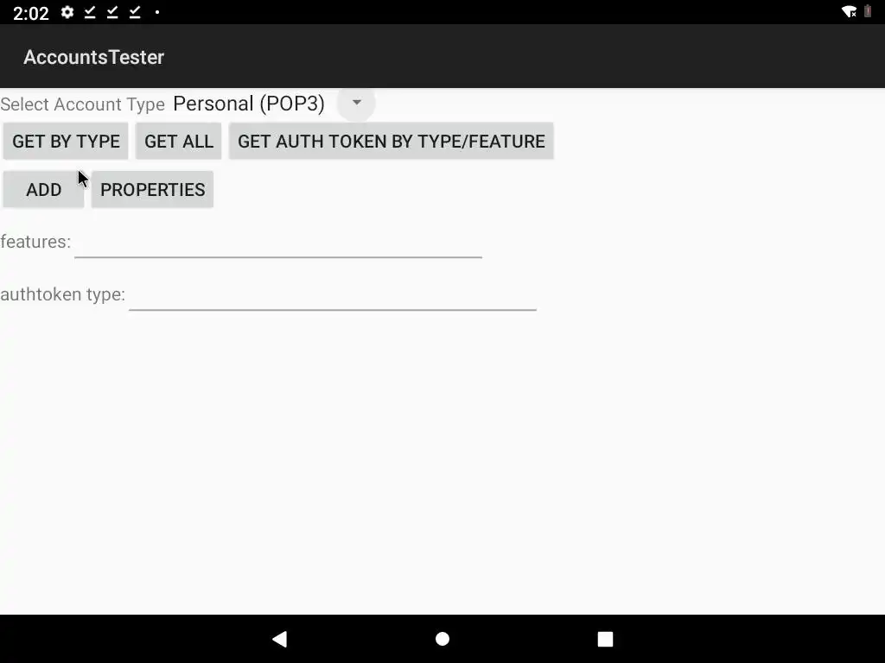Tap the battery status icon
Screen dimensions: 885x663
(868, 11)
